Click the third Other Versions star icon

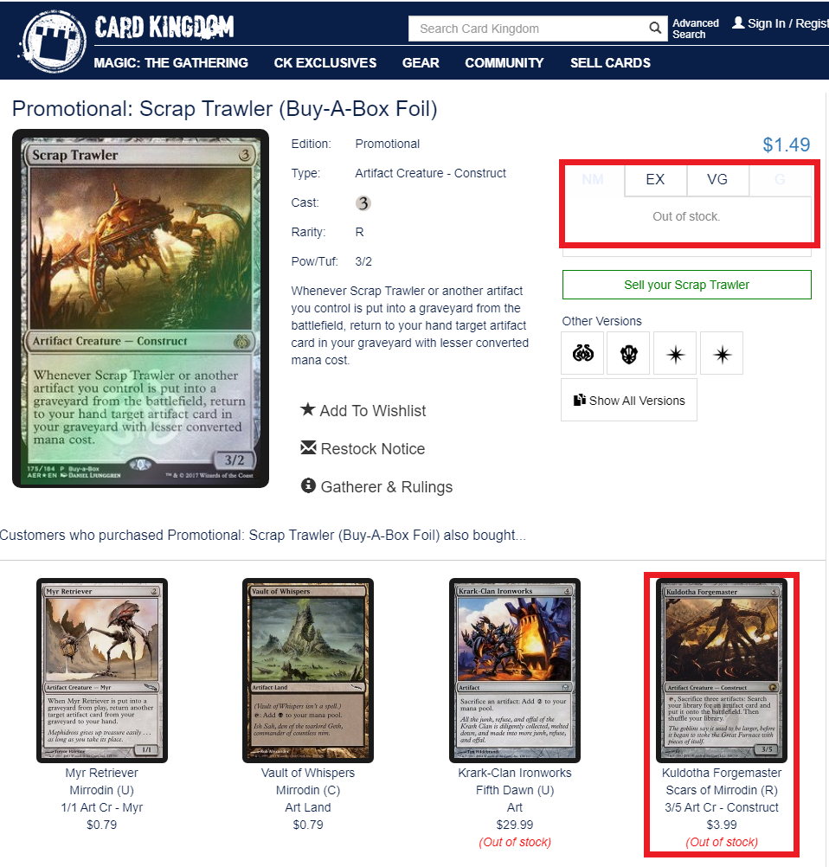pyautogui.click(x=675, y=353)
